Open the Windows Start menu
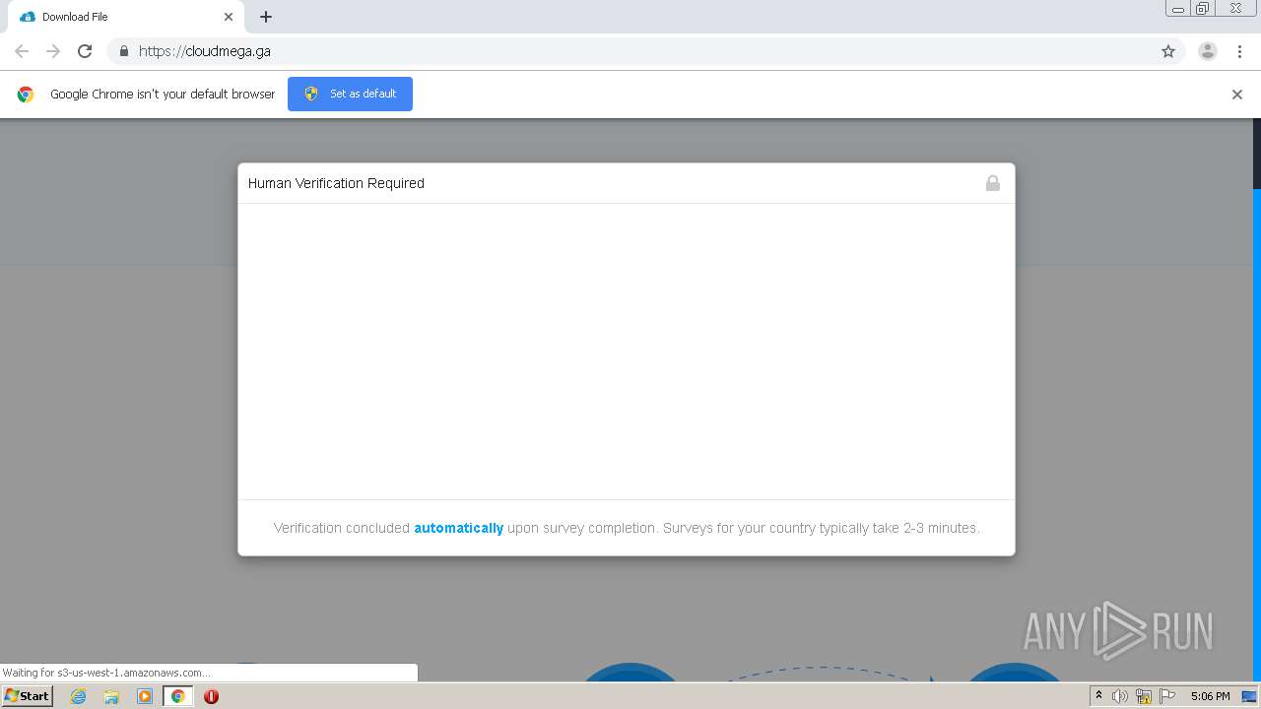This screenshot has width=1261, height=709. pos(27,695)
